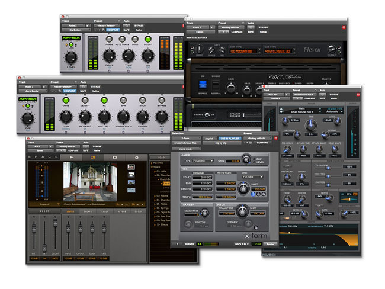Select Delays tab in Space plug-in
The image size is (385, 289).
(88, 211)
